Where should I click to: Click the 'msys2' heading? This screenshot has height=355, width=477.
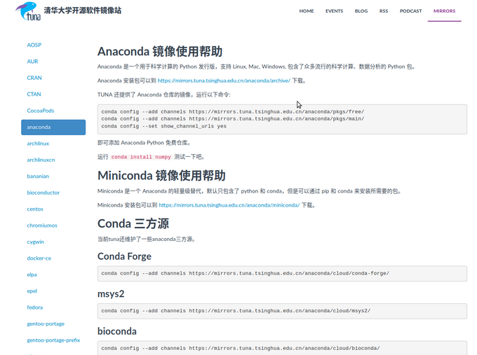111,293
